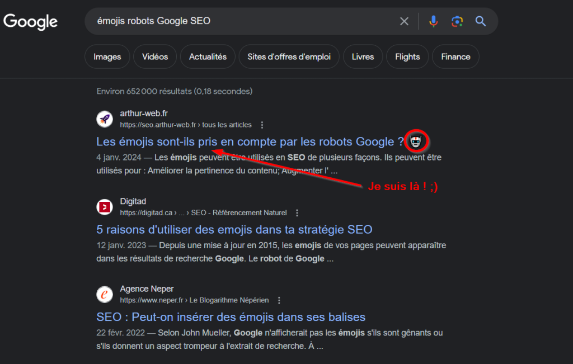Open "5 raisons d'utiliser des emojis" result
Image resolution: width=573 pixels, height=364 pixels.
pyautogui.click(x=234, y=229)
